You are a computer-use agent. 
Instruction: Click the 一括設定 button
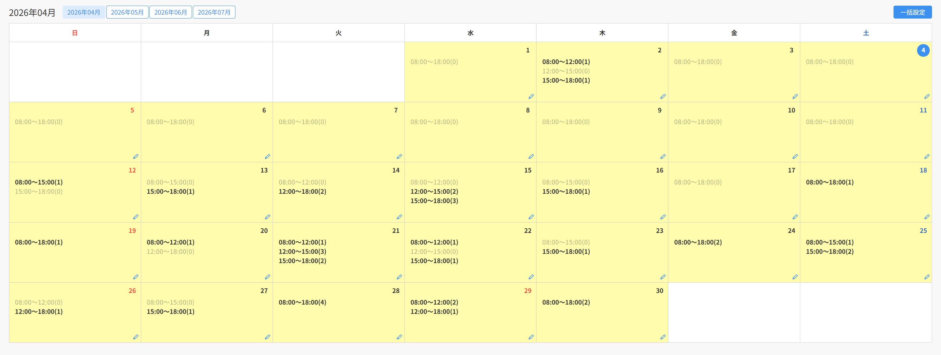pos(912,12)
